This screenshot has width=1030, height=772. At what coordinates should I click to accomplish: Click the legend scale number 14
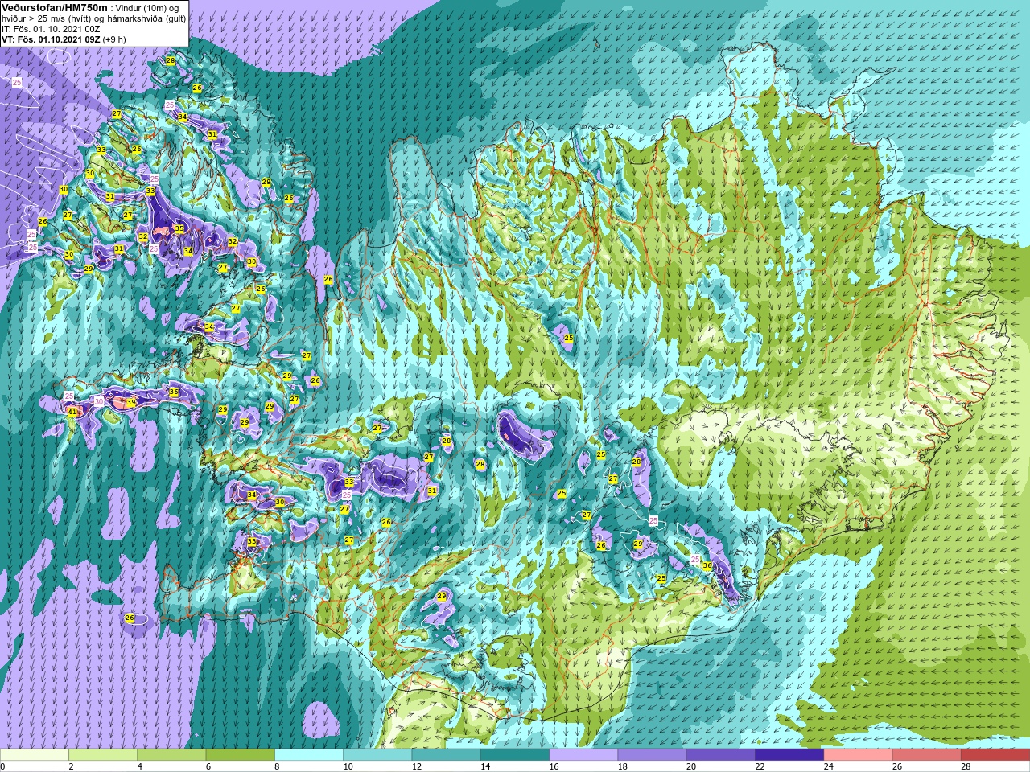(484, 766)
